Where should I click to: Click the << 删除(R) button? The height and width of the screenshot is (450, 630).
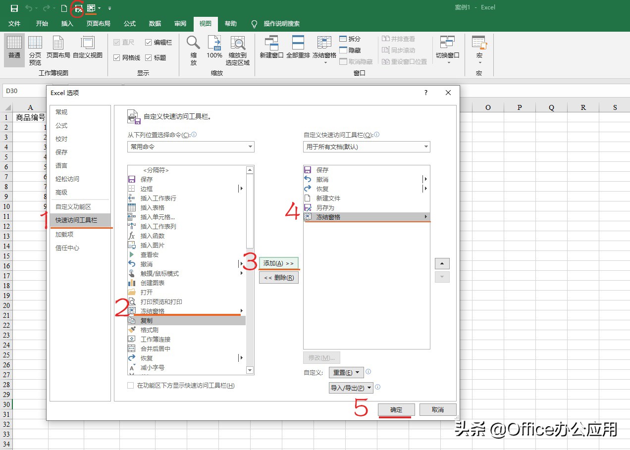coord(279,278)
